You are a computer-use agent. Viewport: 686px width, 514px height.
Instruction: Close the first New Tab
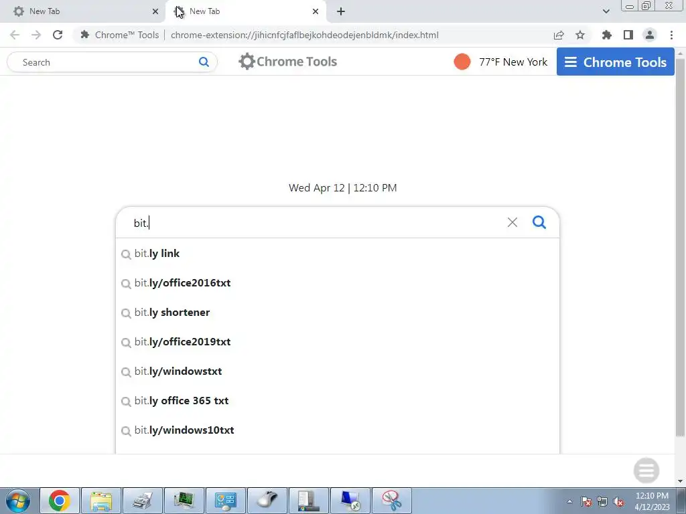[x=155, y=12]
